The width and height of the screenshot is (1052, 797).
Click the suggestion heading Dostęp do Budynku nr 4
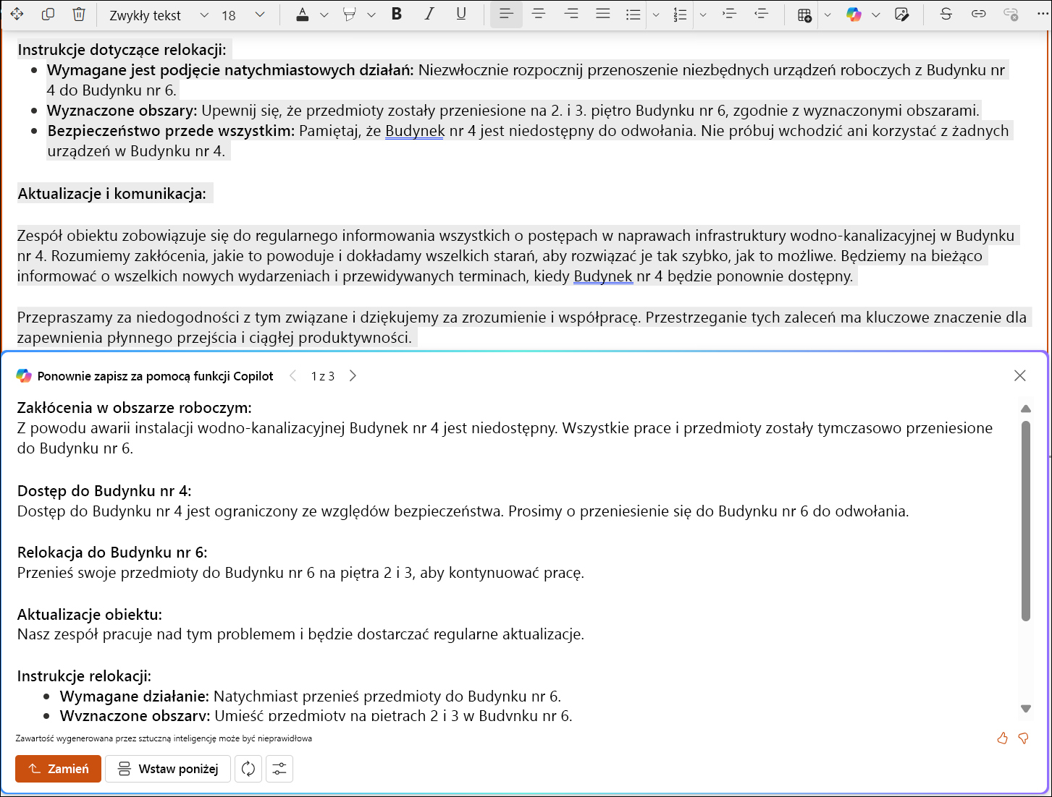coord(104,490)
